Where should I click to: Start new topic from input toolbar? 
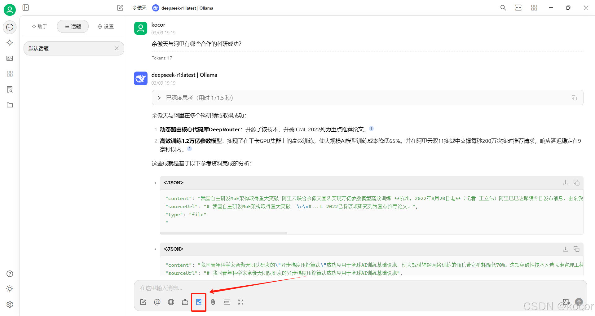(143, 302)
